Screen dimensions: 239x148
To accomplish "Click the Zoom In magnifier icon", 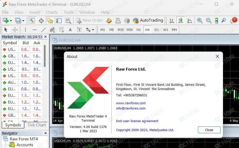I will coord(200,20).
